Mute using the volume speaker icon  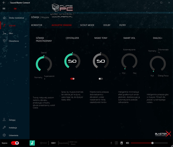(x=128, y=143)
